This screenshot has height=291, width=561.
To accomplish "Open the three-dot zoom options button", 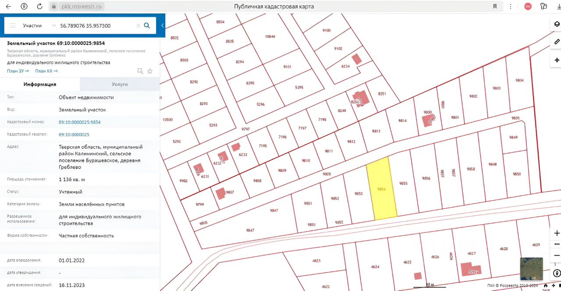I will click(557, 244).
